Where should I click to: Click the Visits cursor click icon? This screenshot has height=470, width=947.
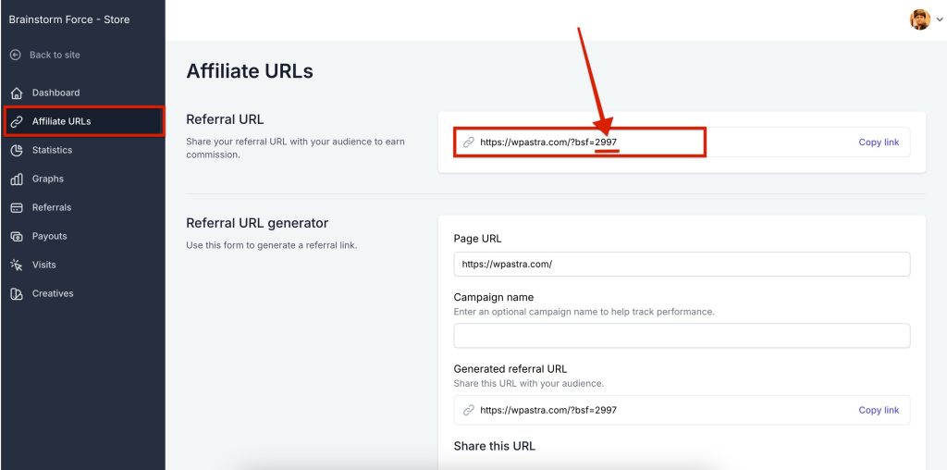(x=17, y=265)
